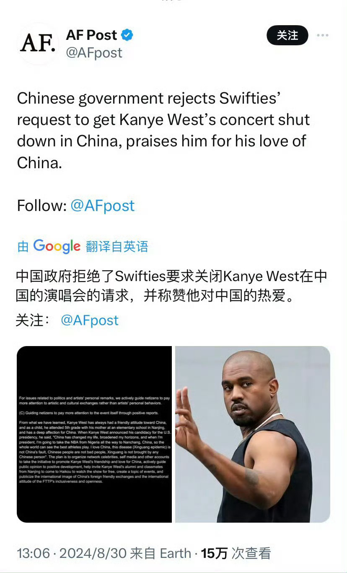Open the three-dot more options menu
Screen dimensions: 347x573
[322, 35]
